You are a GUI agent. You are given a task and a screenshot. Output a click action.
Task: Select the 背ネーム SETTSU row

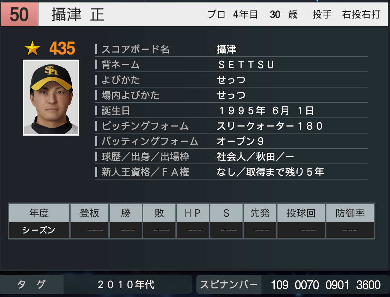[231, 64]
